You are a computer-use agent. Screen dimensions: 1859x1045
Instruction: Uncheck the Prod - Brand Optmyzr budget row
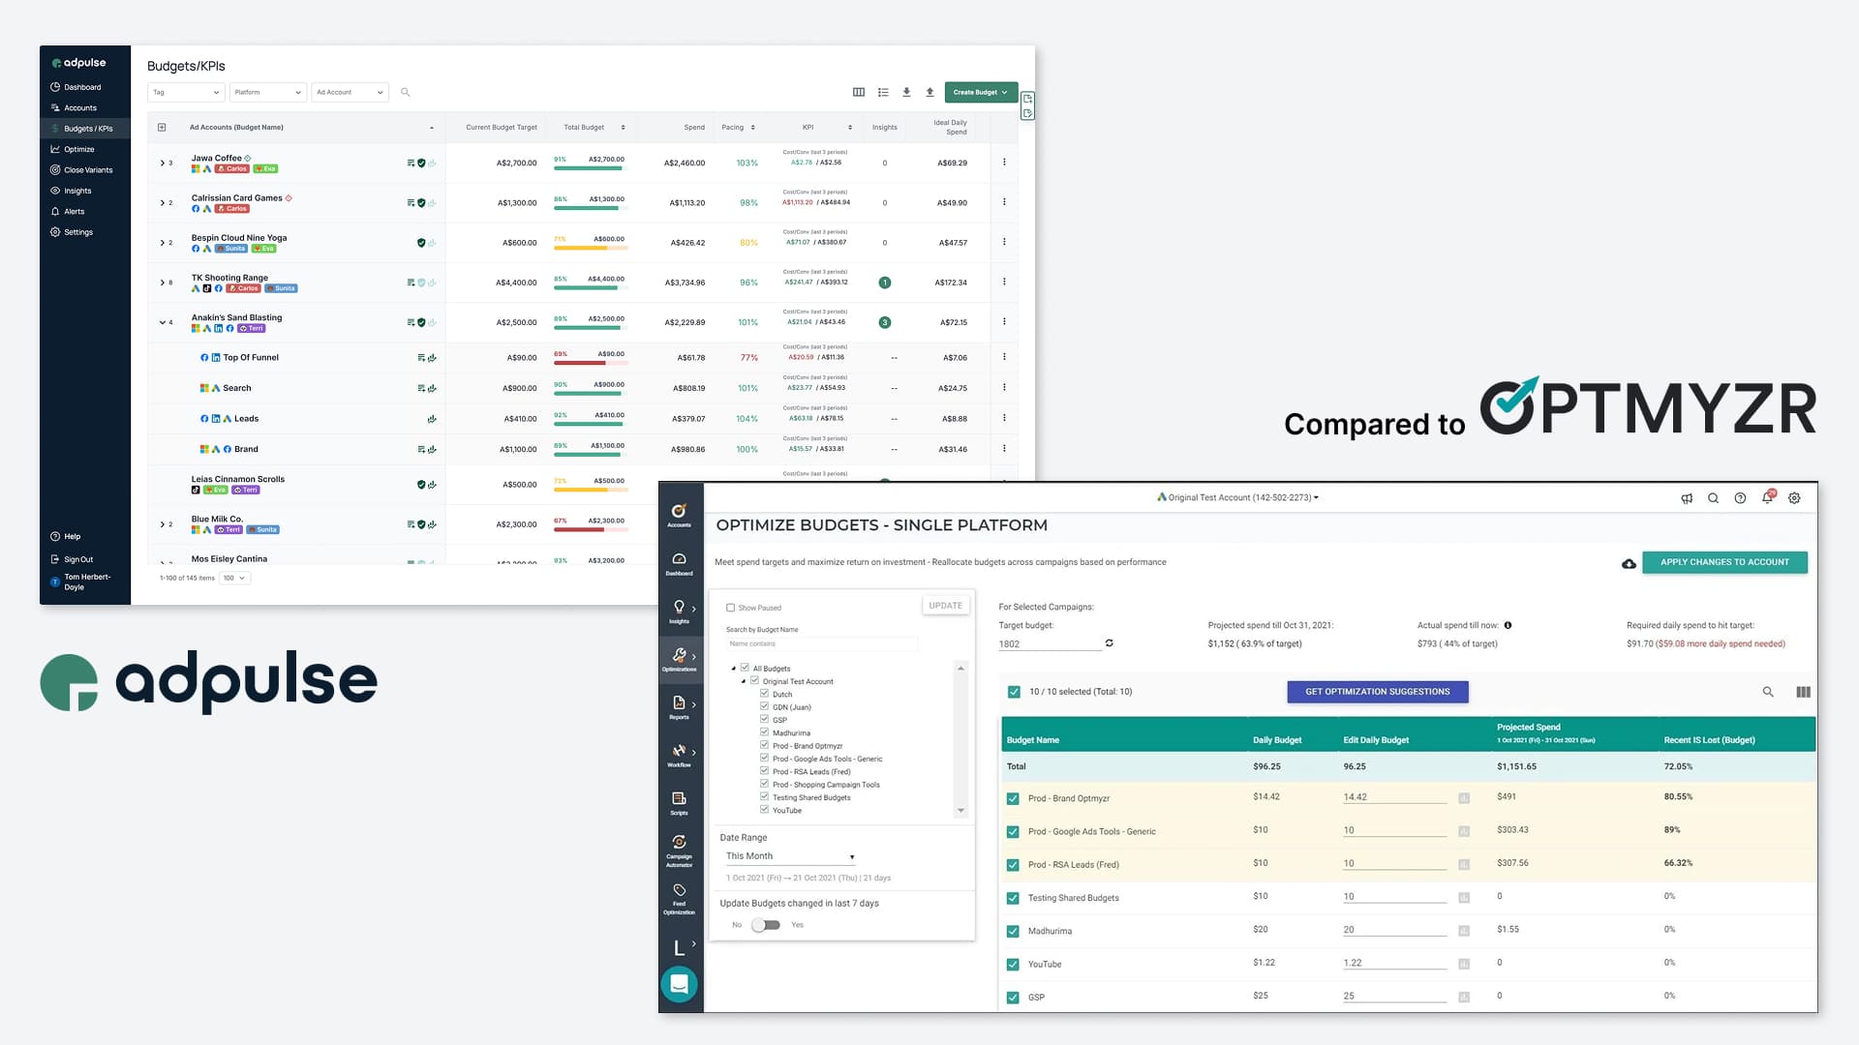[1013, 799]
